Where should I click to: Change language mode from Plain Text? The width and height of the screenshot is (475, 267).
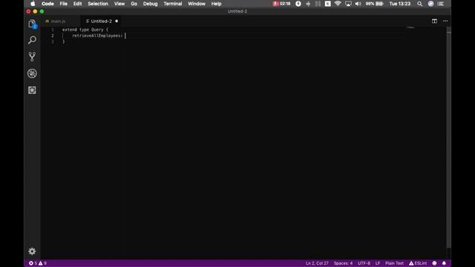coord(394,263)
